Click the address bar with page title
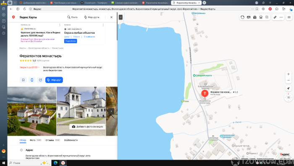294x166 pixels. click(x=144, y=9)
